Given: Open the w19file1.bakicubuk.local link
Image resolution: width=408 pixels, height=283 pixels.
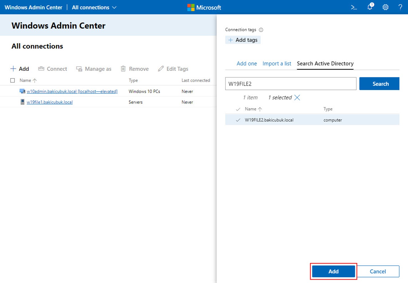Looking at the screenshot, I should click(x=49, y=102).
